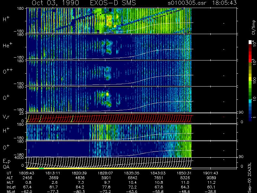Click the 'MLT' row header

10,182
